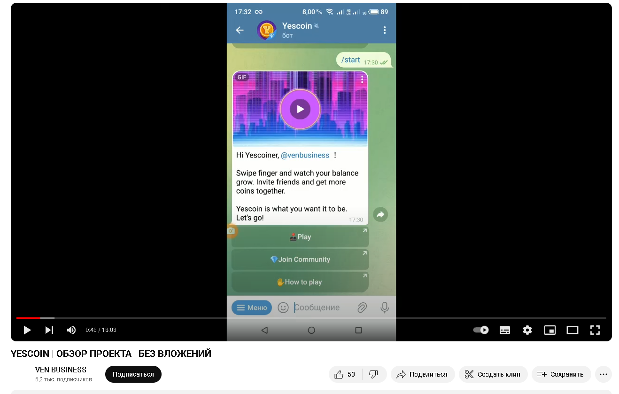Switch to miniplayer mode

click(550, 330)
